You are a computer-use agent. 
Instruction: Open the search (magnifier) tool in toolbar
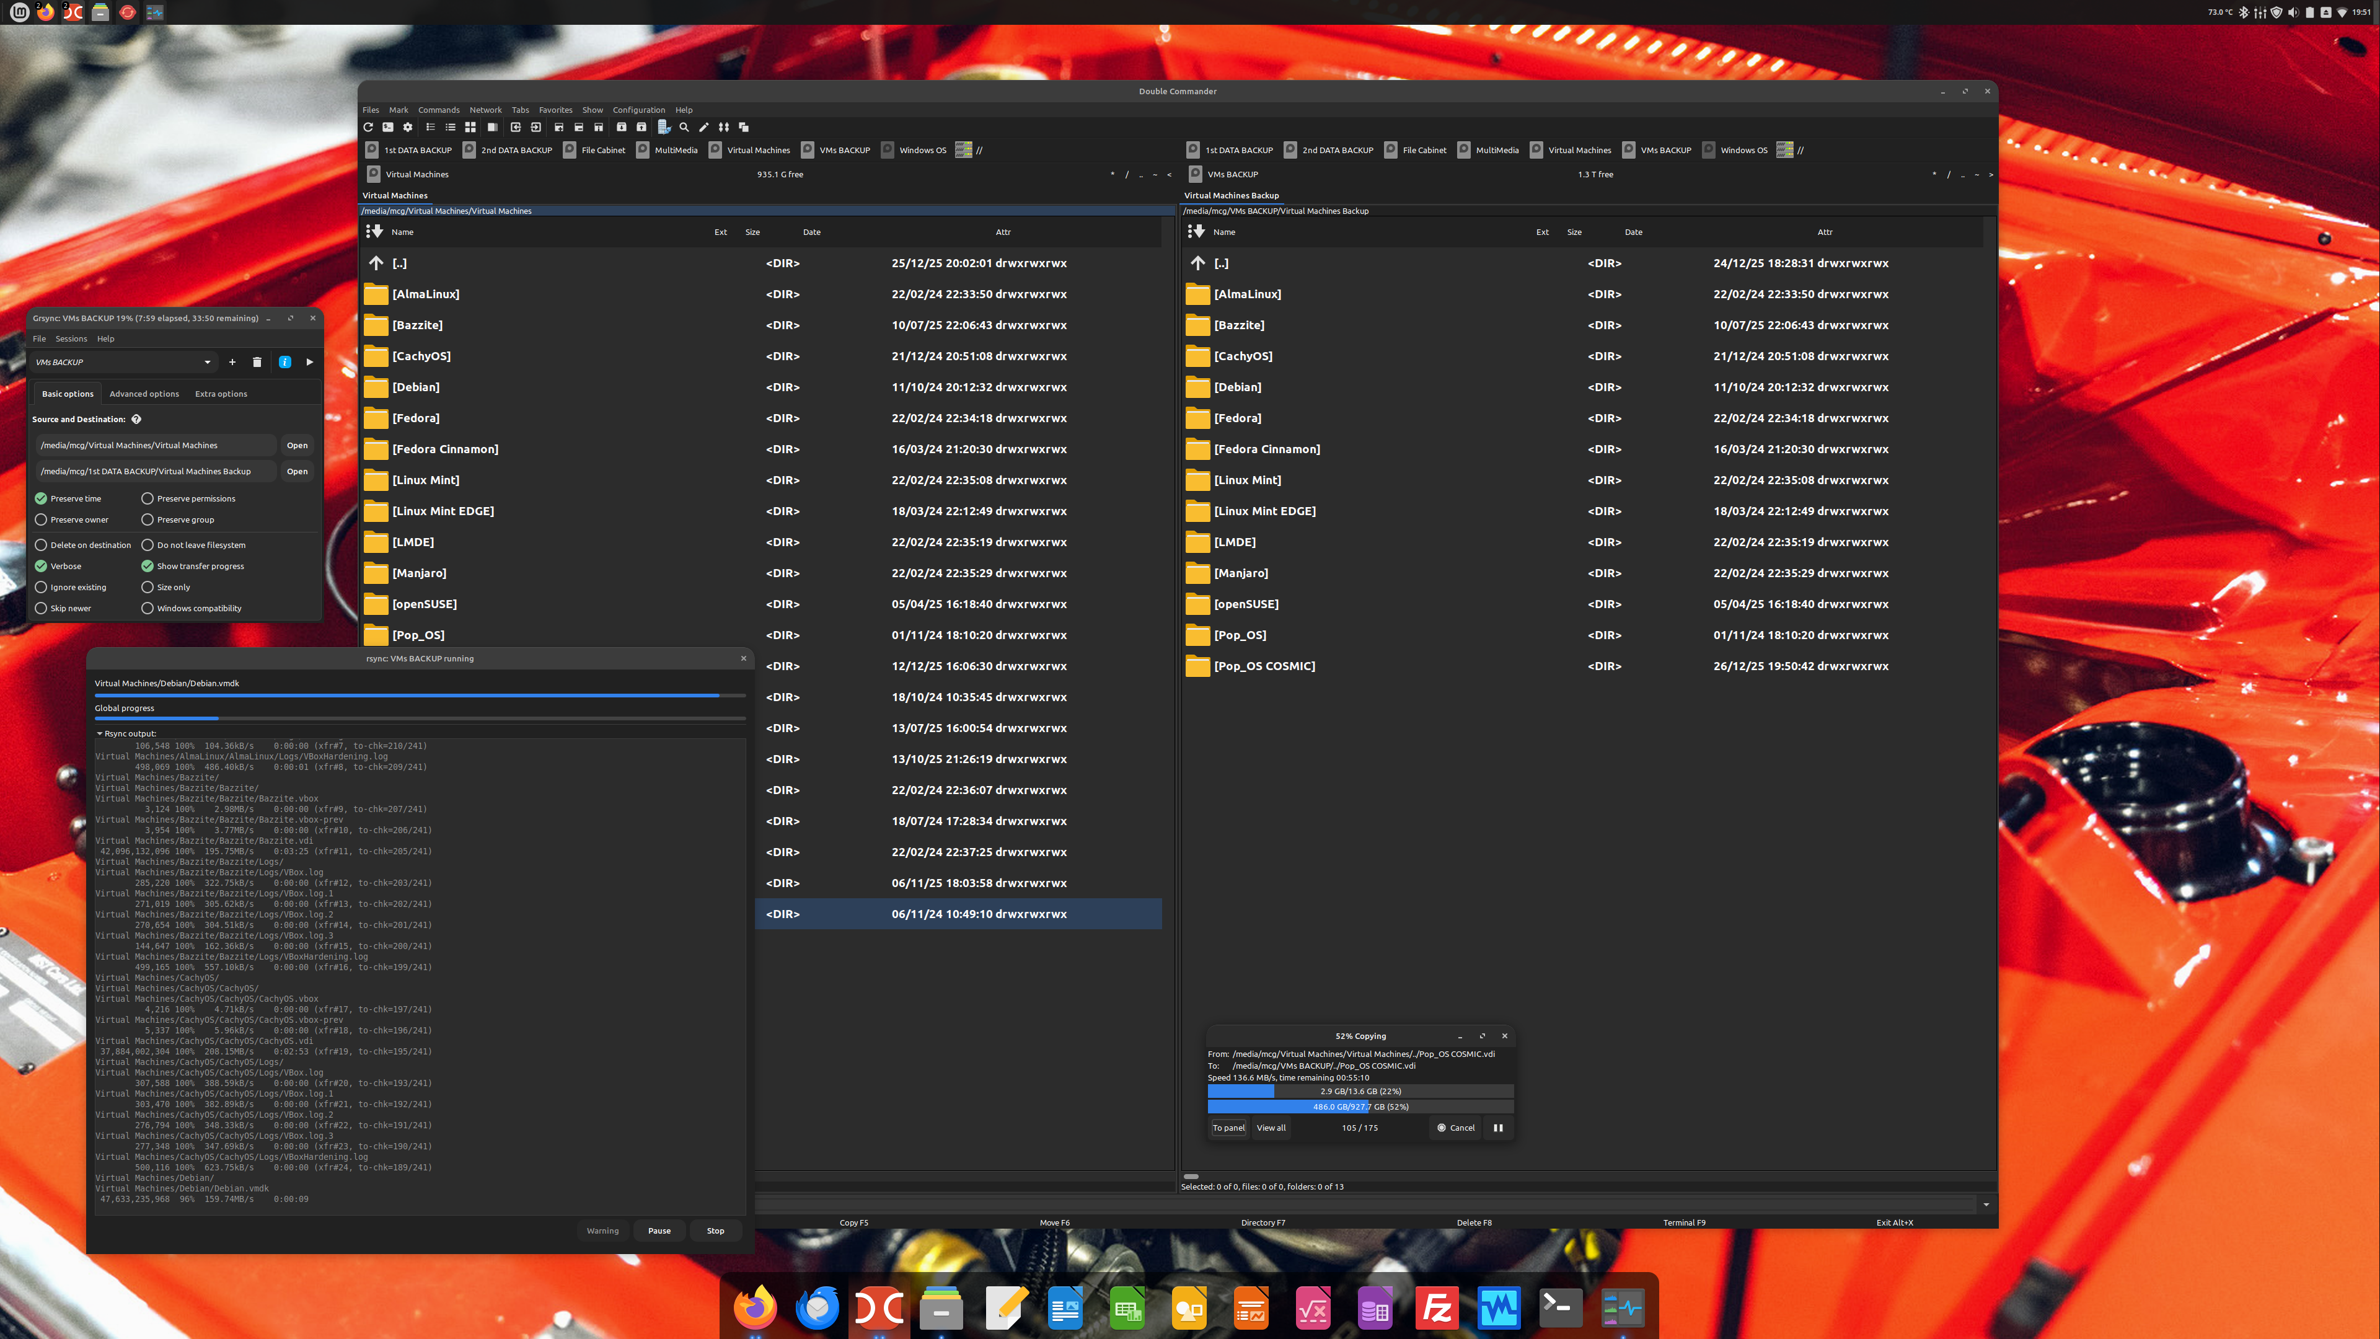coord(684,128)
